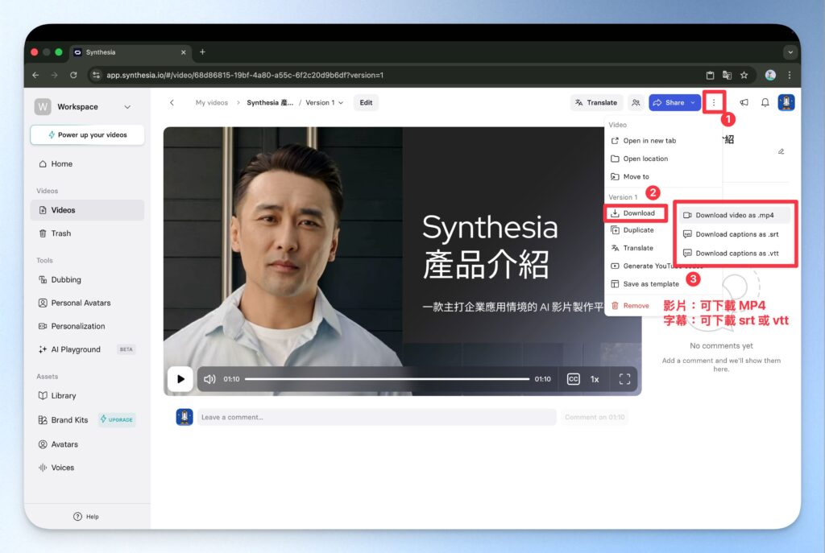
Task: Open the Library panel
Action: tap(64, 396)
